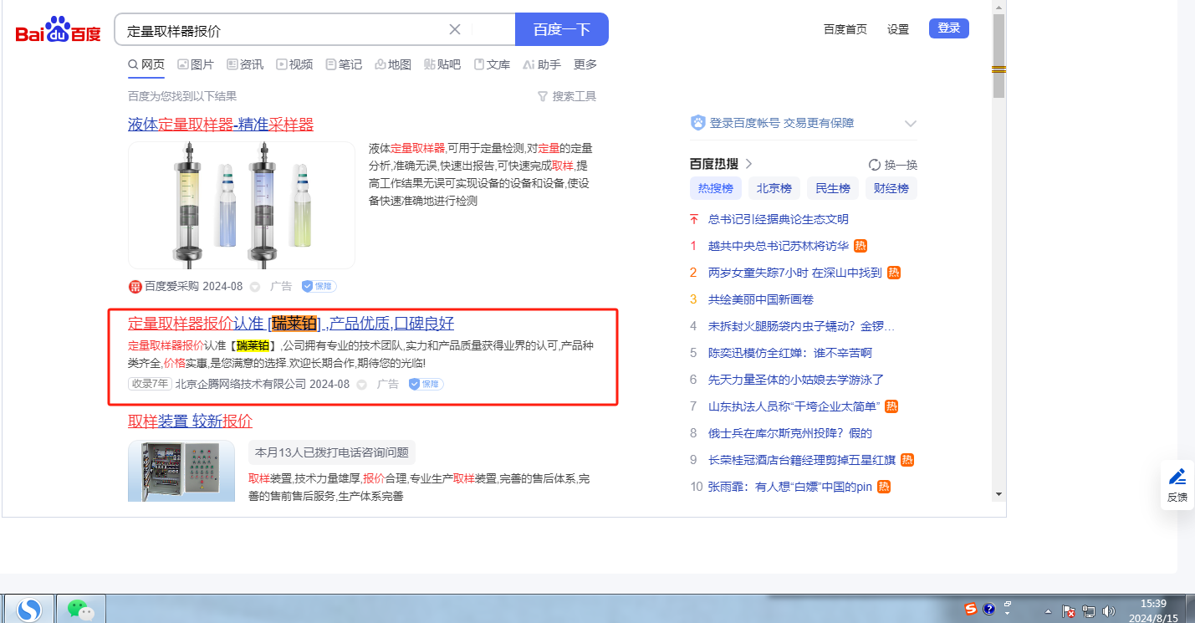The height and width of the screenshot is (623, 1195).
Task: Open the 反馈 feedback pencil icon
Action: [x=1177, y=477]
